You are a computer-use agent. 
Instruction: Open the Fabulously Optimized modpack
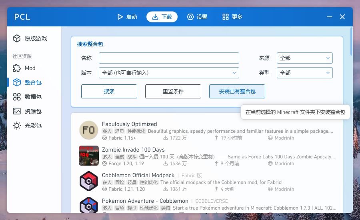pyautogui.click(x=207, y=130)
